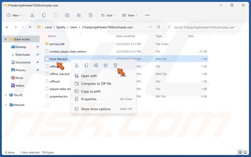Viewport: 251px width, 157px height.
Task: Choose Open with from the context menu
Action: [x=104, y=76]
